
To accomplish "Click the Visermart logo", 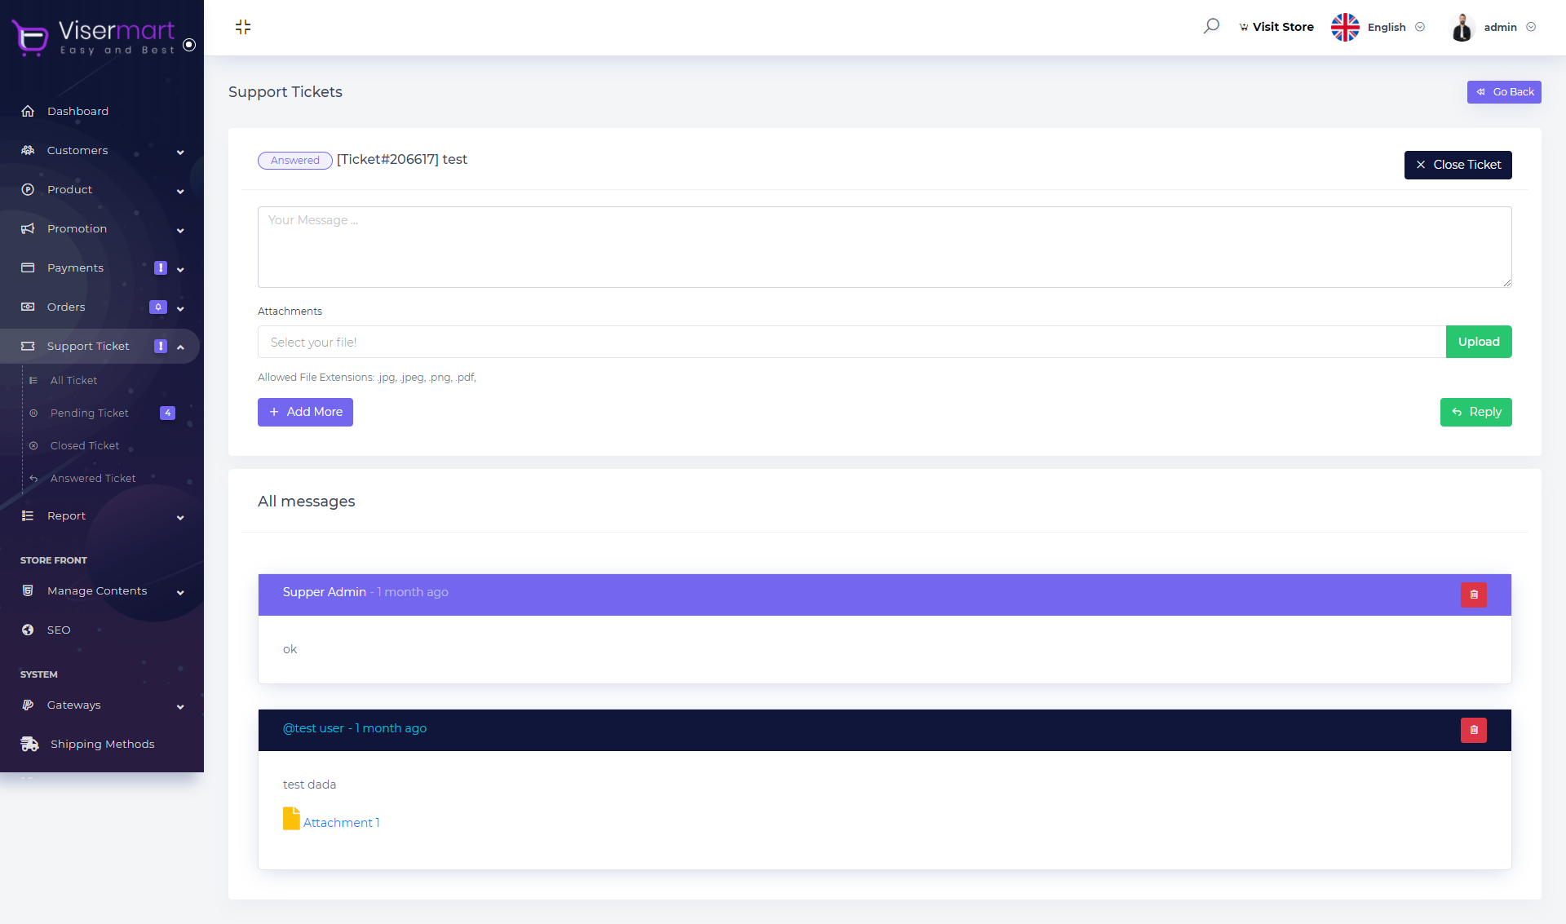I will pyautogui.click(x=95, y=37).
